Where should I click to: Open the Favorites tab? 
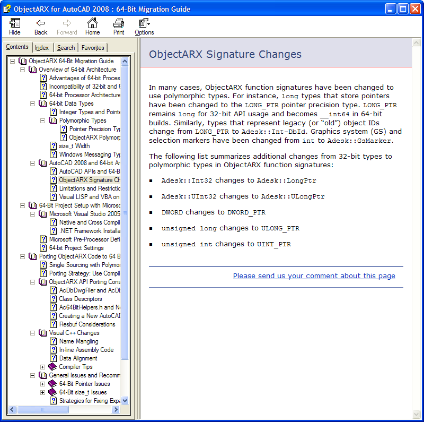[93, 48]
